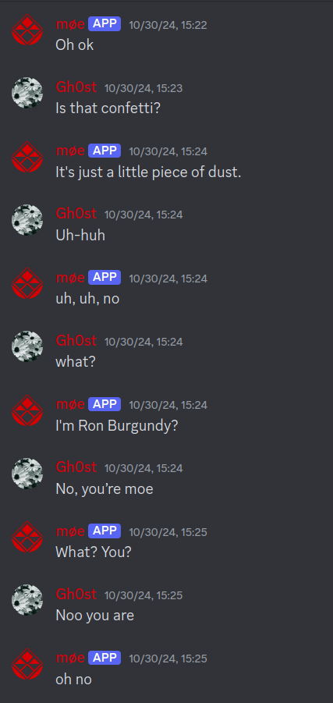The height and width of the screenshot is (703, 333).
Task: Open møe username above 'What? You?'
Action: (x=70, y=531)
